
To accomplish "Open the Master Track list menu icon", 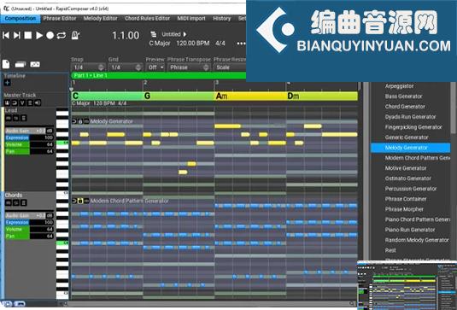I will pos(30,102).
